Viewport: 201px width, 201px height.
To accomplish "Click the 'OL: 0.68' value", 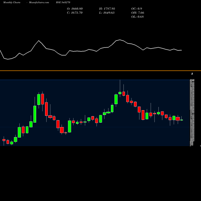I will (x=137, y=17).
